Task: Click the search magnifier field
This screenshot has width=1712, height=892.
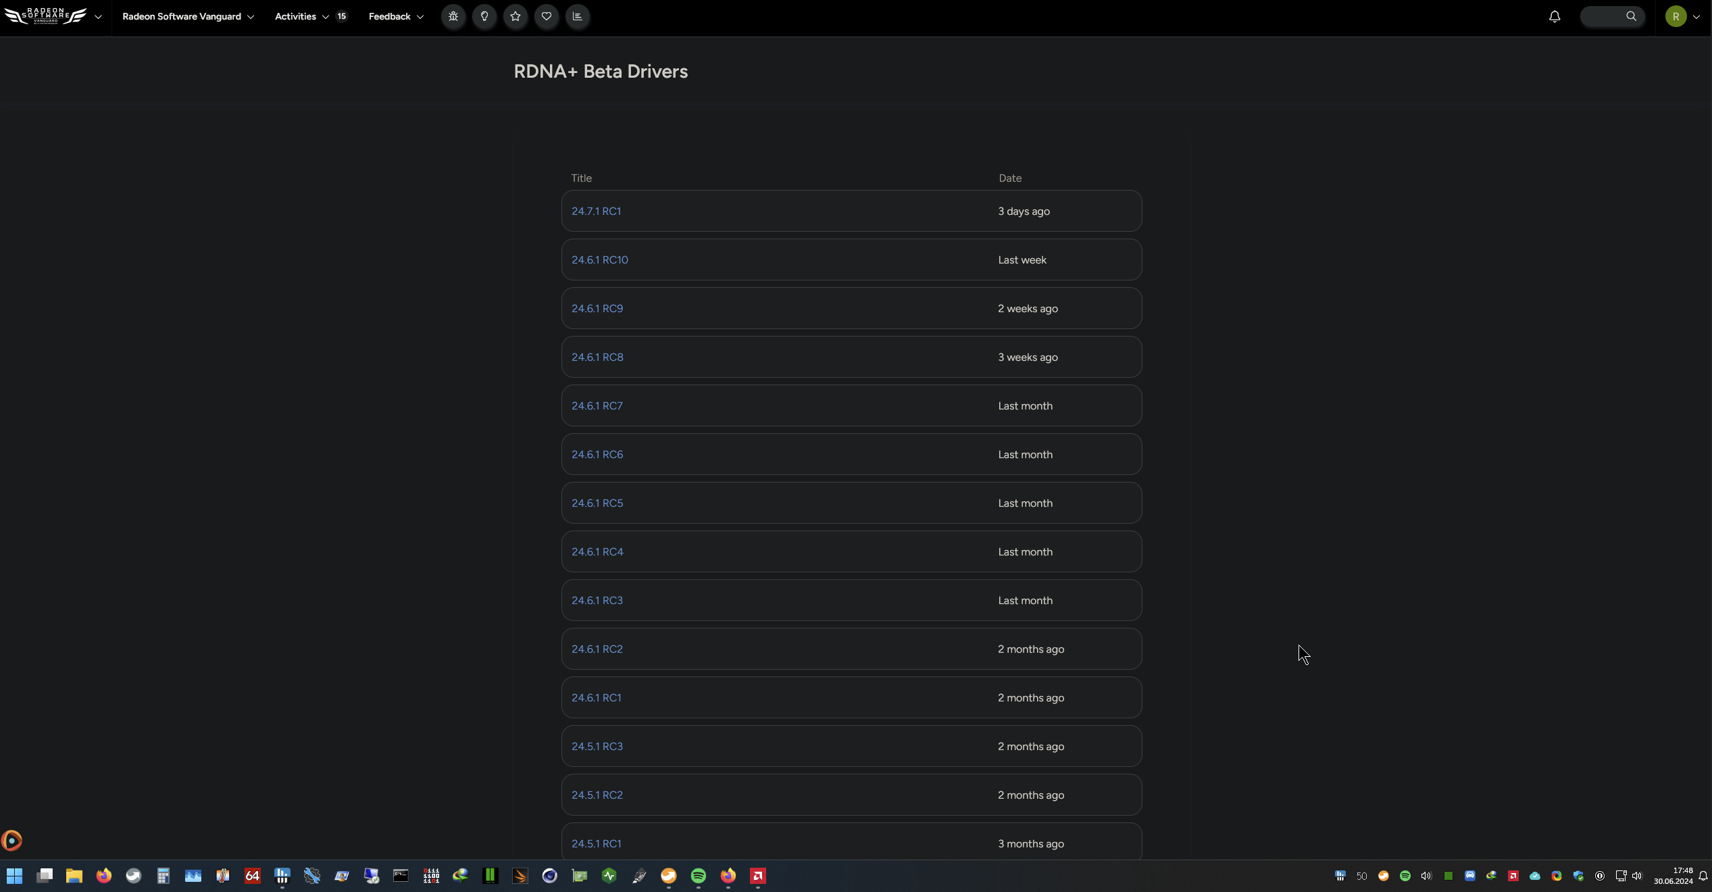Action: coord(1613,16)
